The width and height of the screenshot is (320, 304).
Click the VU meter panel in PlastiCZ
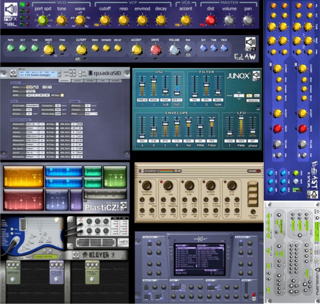click(x=76, y=199)
